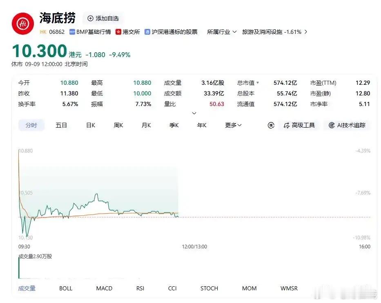Switch to the 月K chart tab
381x303 pixels.
coord(146,125)
